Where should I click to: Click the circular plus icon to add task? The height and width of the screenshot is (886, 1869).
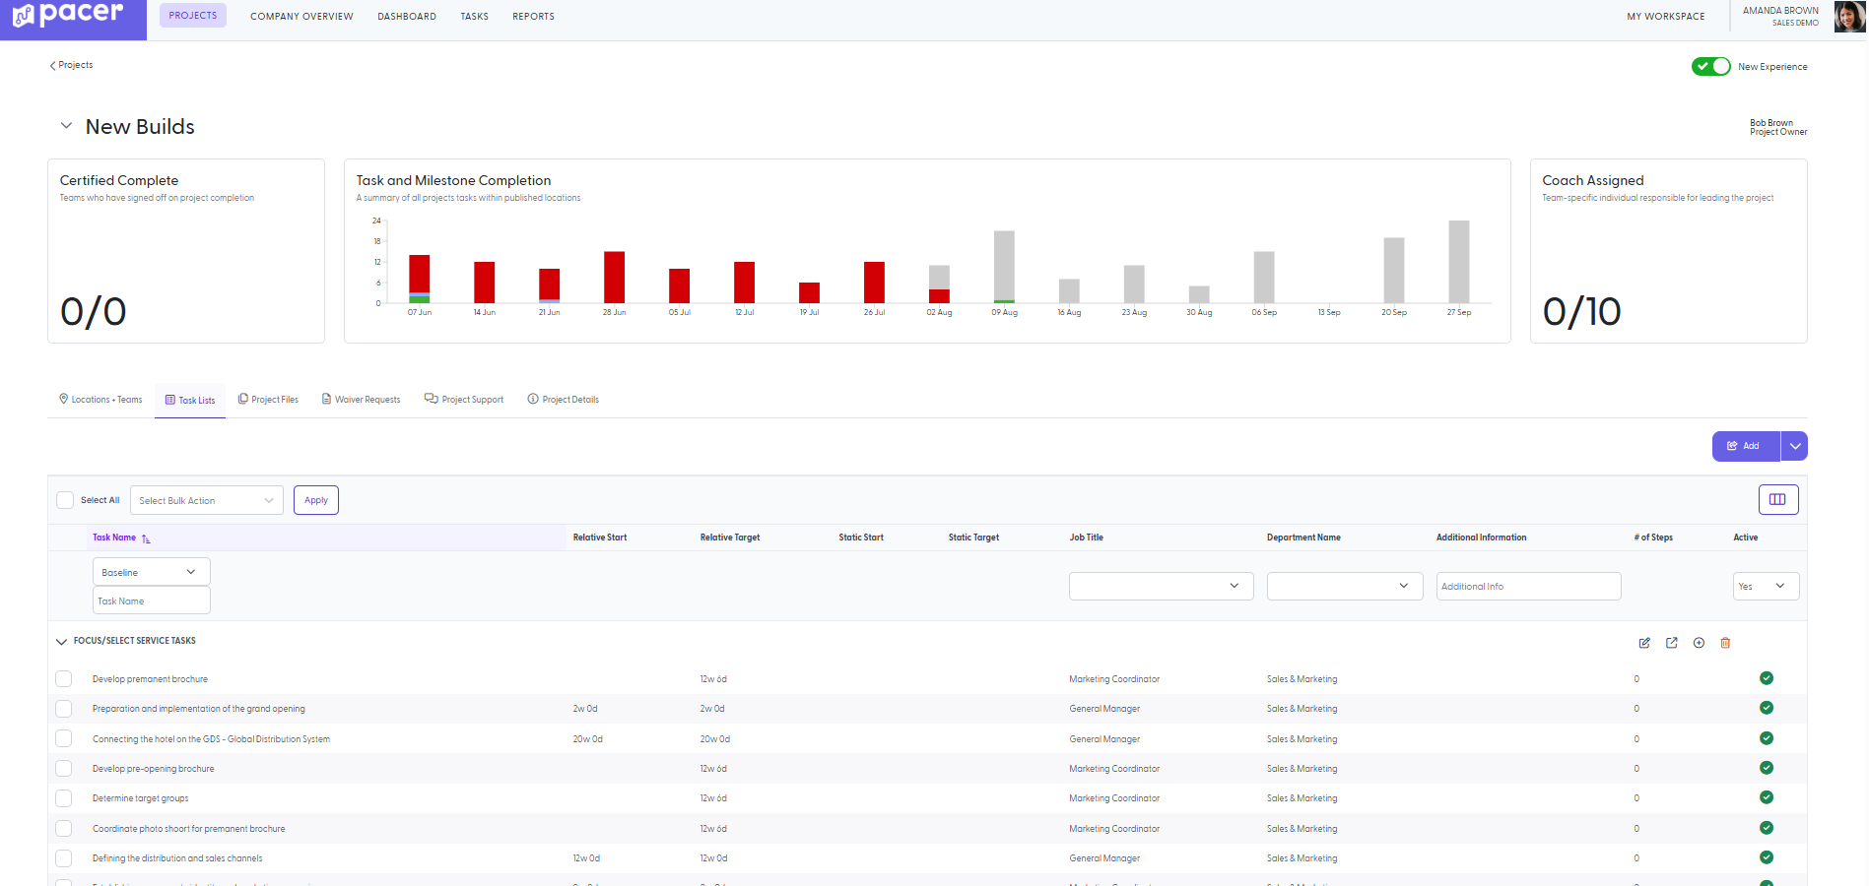(1699, 643)
